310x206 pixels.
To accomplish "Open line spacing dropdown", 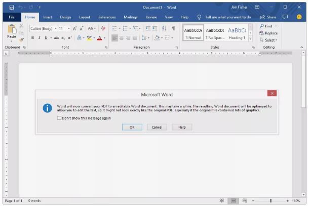I will click(x=149, y=38).
